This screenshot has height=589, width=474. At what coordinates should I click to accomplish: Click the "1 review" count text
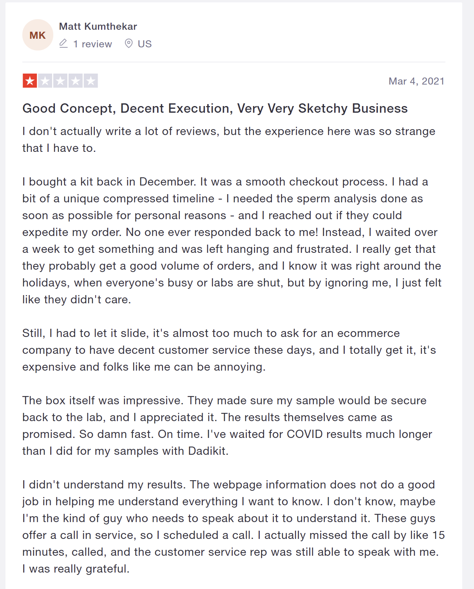pyautogui.click(x=92, y=44)
